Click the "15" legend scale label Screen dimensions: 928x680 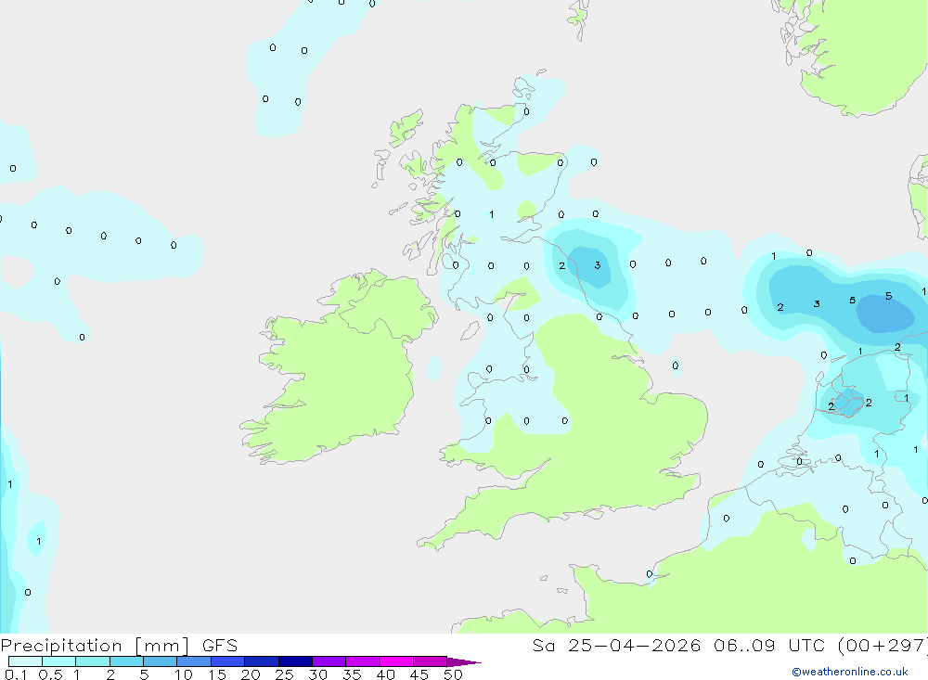tap(217, 674)
